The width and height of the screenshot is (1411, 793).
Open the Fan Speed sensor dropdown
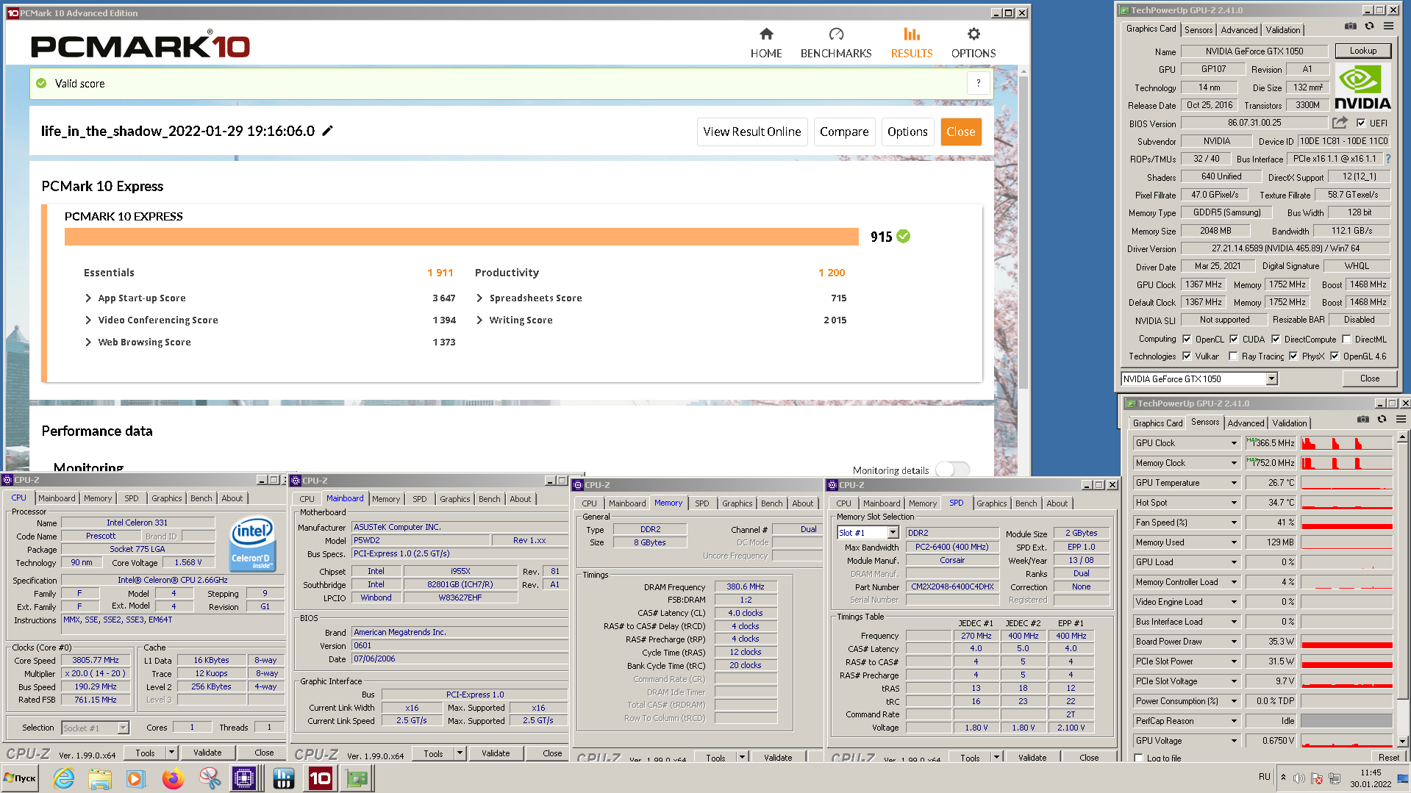(1234, 523)
